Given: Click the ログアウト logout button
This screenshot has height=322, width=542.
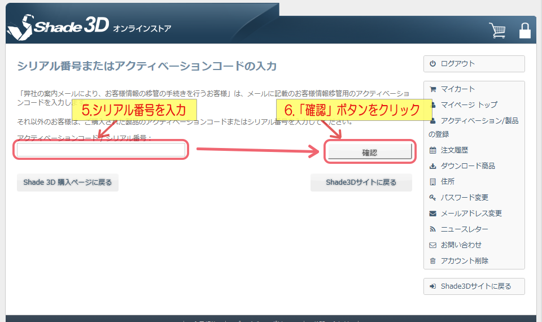Looking at the screenshot, I should (474, 64).
